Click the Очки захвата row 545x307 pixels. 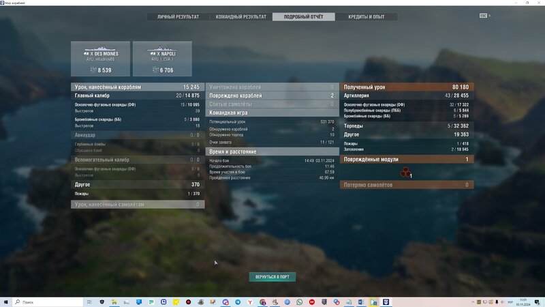pos(272,142)
